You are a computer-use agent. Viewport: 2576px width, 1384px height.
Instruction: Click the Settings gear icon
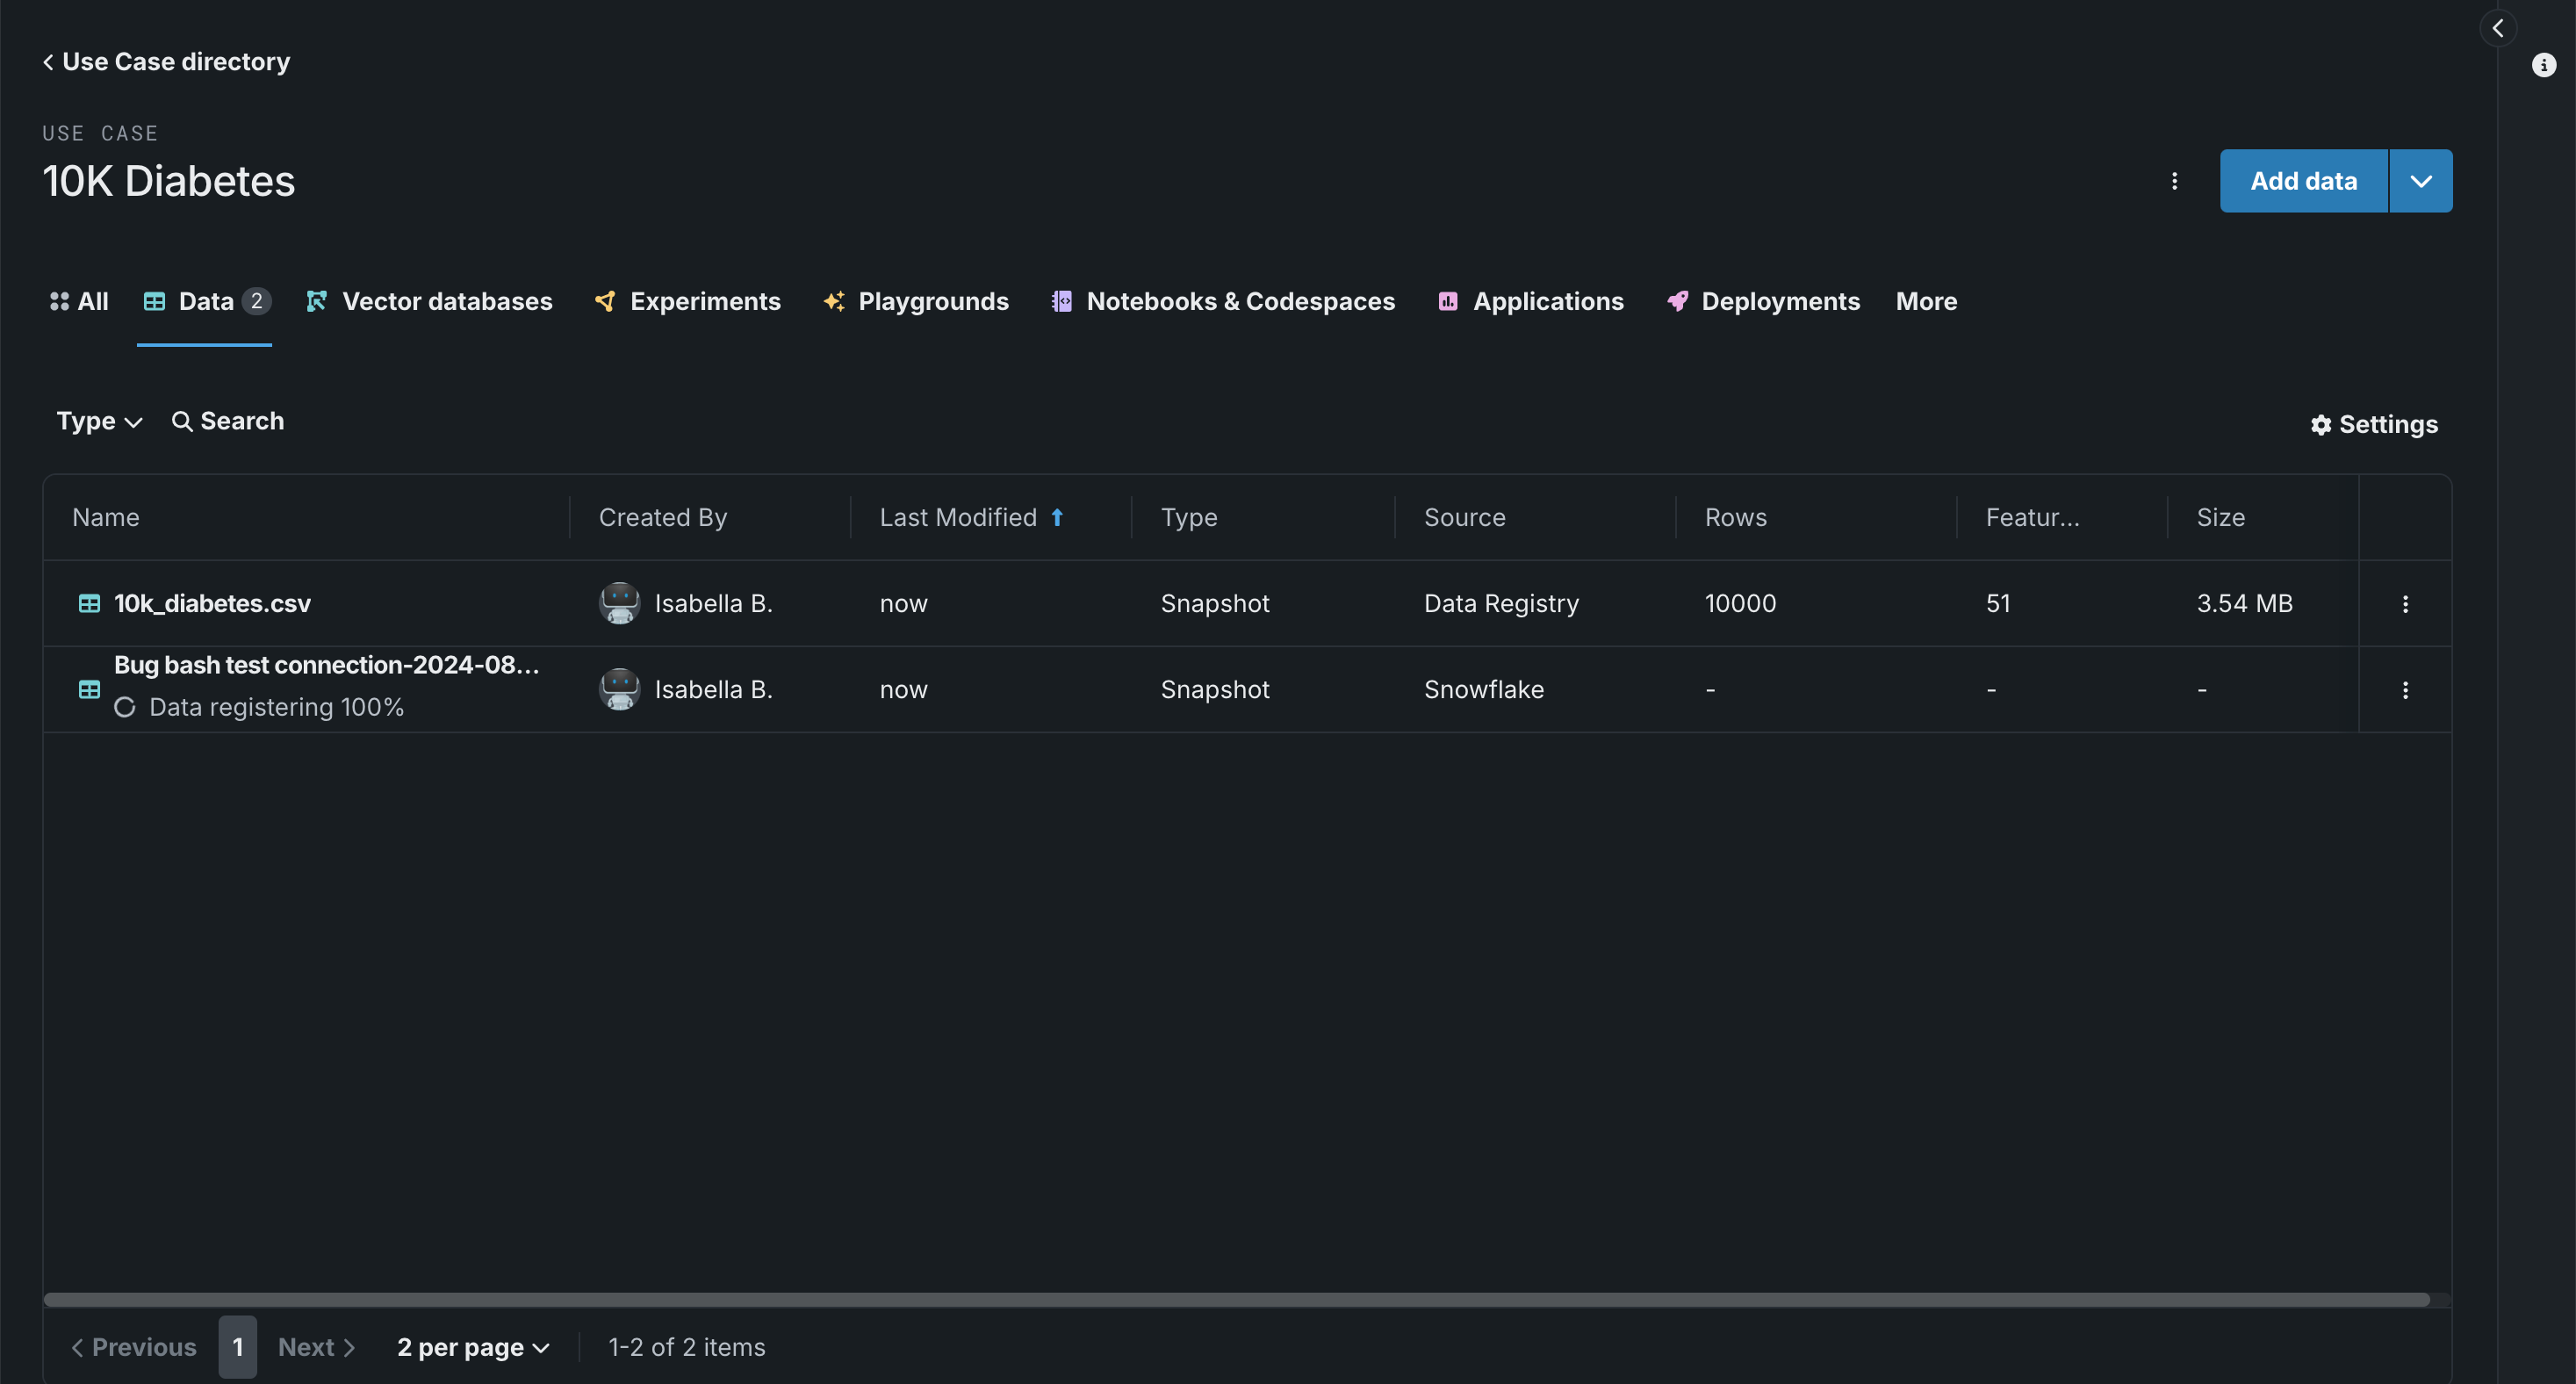[2320, 425]
